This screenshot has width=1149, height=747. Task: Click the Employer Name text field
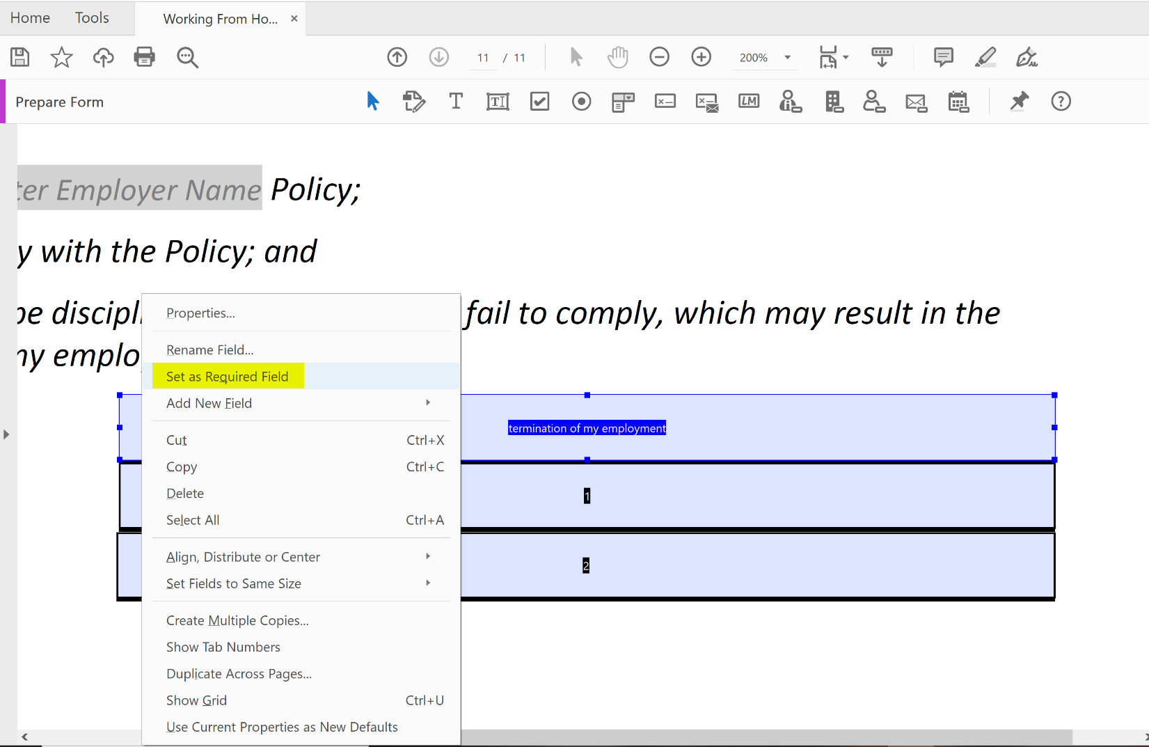(139, 188)
